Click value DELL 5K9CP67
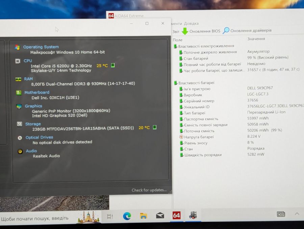This screenshot has width=304, height=229. pyautogui.click(x=260, y=88)
